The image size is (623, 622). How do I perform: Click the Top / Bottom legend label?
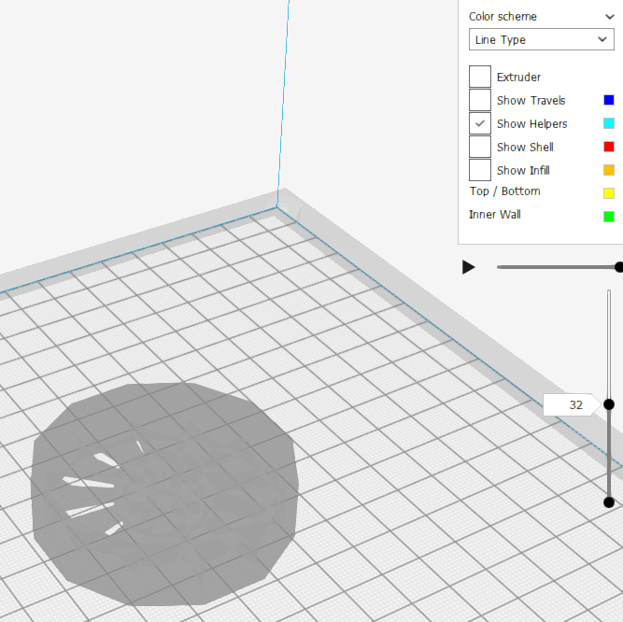click(504, 191)
